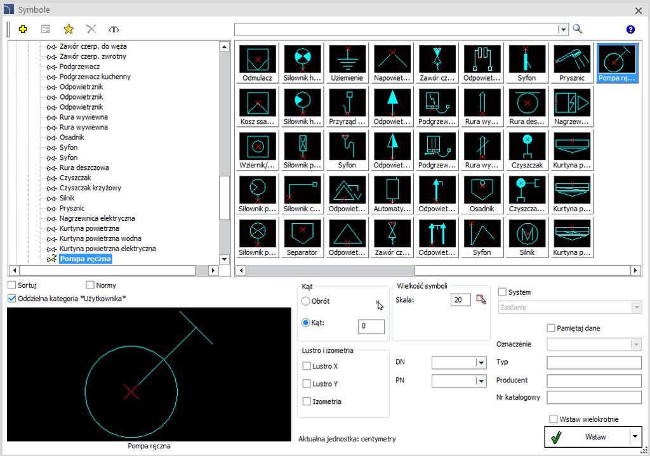This screenshot has width=650, height=456.
Task: Tick the Lustro X checkbox
Action: click(307, 366)
